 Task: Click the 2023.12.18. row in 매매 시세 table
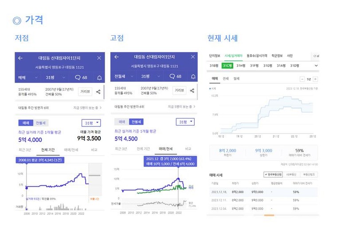point(263,192)
